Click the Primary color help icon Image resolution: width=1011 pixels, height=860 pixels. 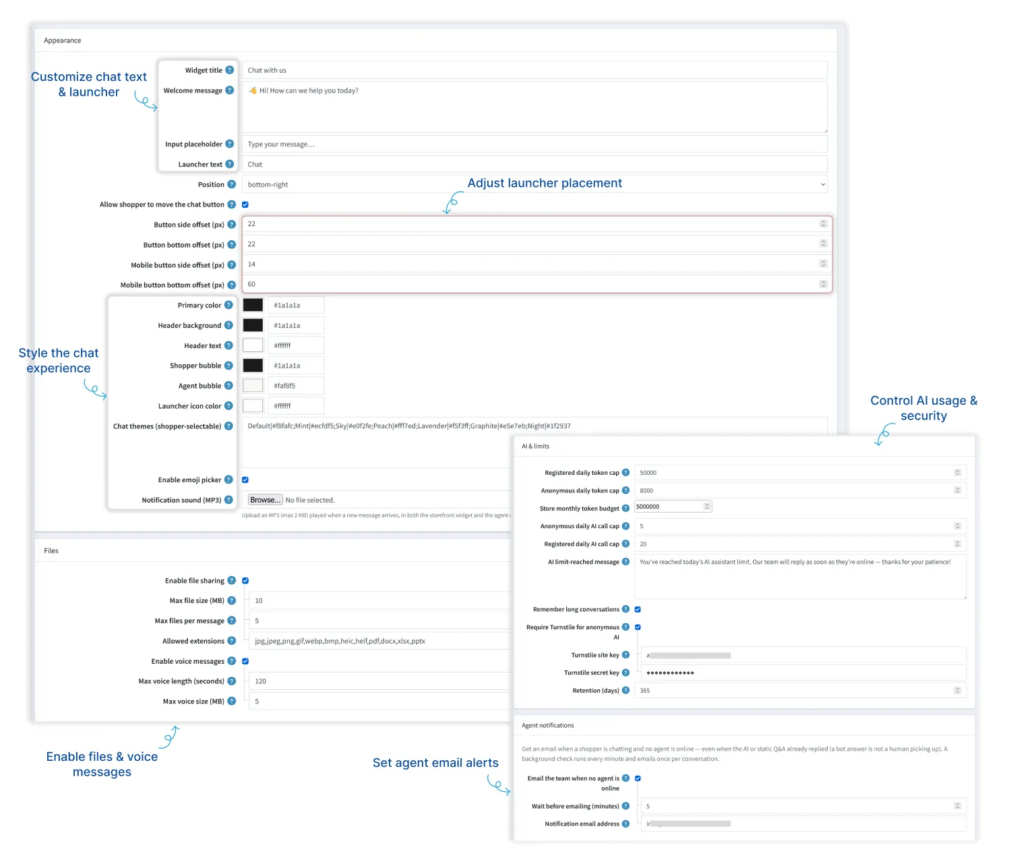228,305
